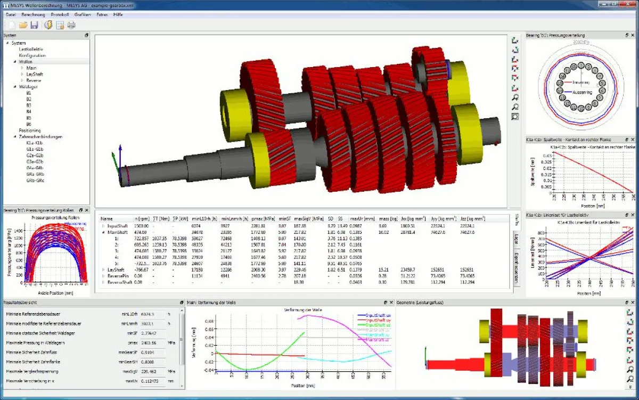Open the report document icon in toolbar
The image size is (639, 400).
(x=60, y=25)
